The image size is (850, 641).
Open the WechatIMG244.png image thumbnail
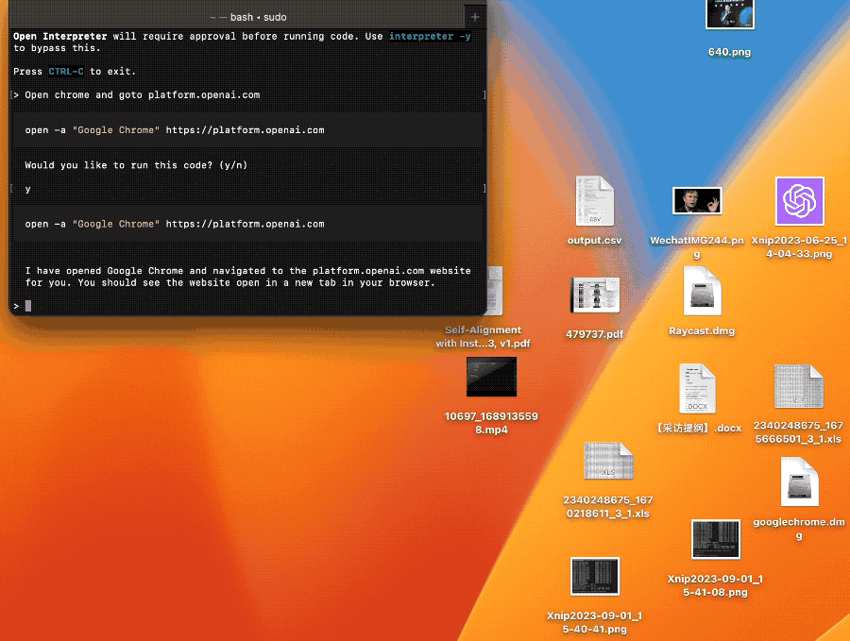point(696,200)
